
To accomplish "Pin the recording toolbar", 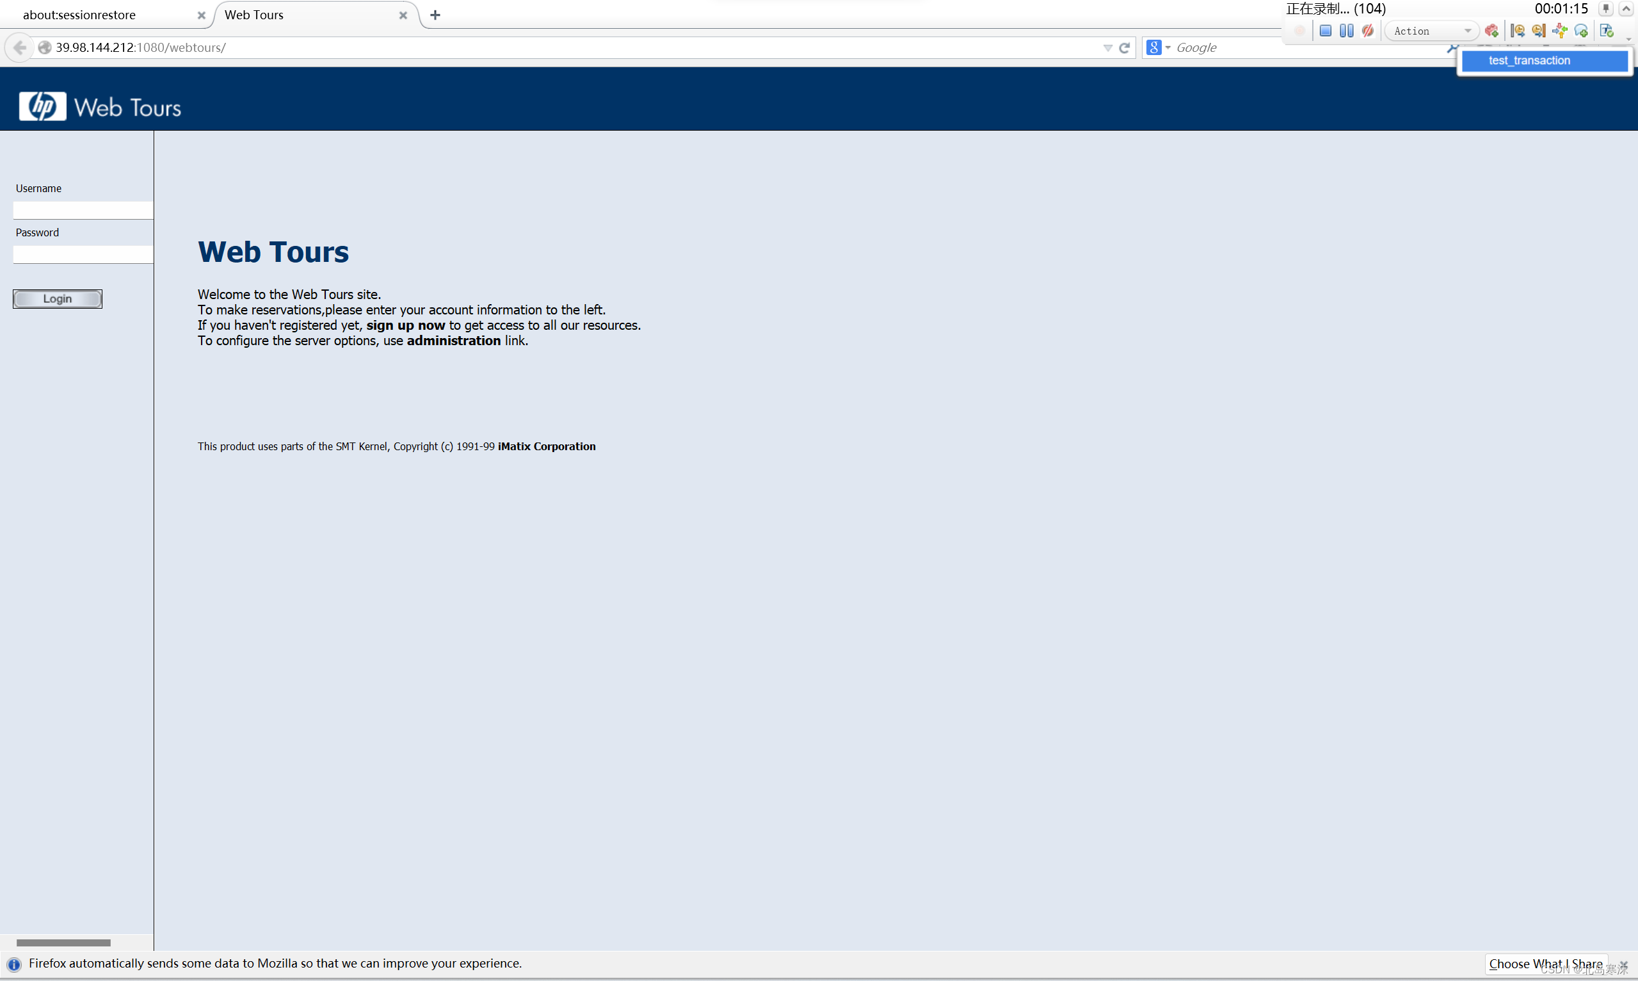I will point(1606,9).
